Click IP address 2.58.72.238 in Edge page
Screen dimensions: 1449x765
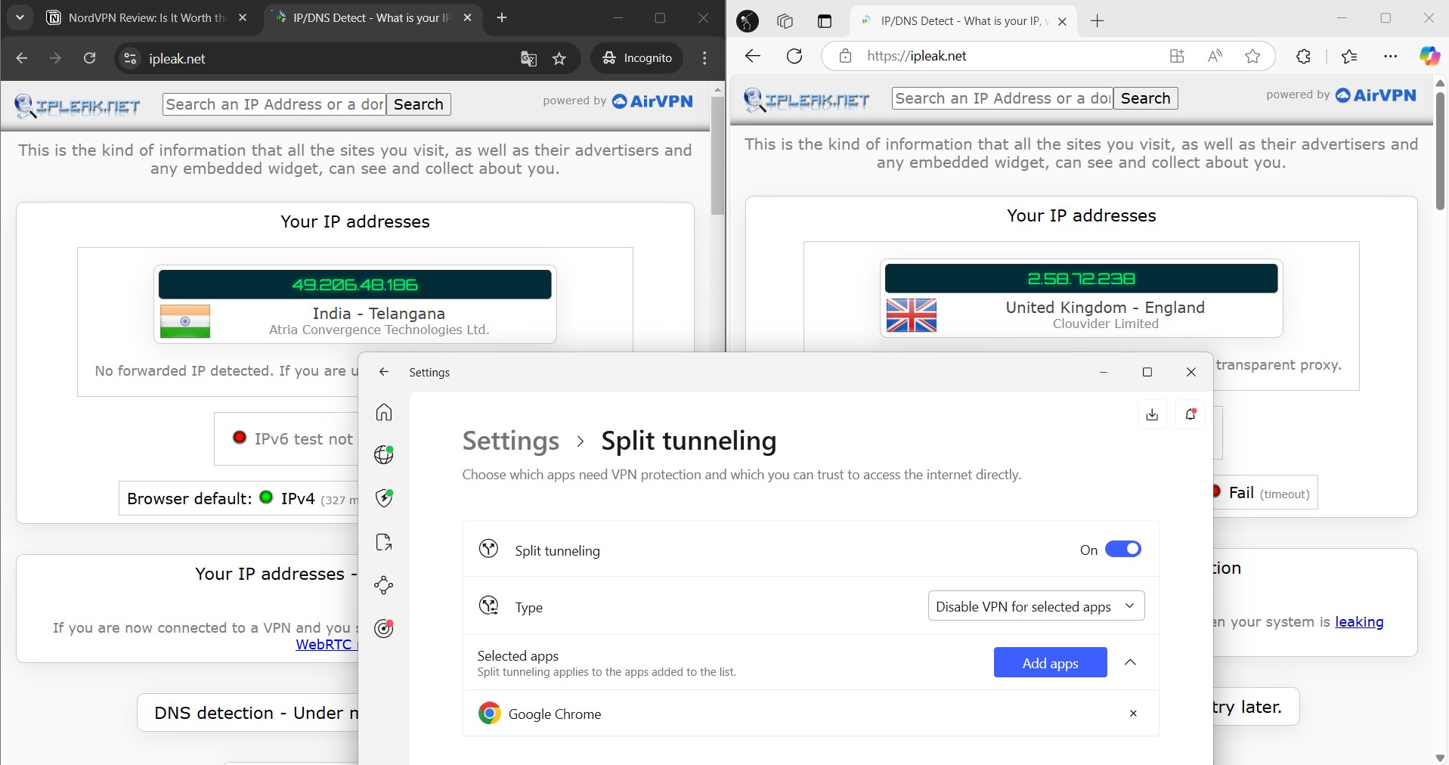click(x=1081, y=278)
